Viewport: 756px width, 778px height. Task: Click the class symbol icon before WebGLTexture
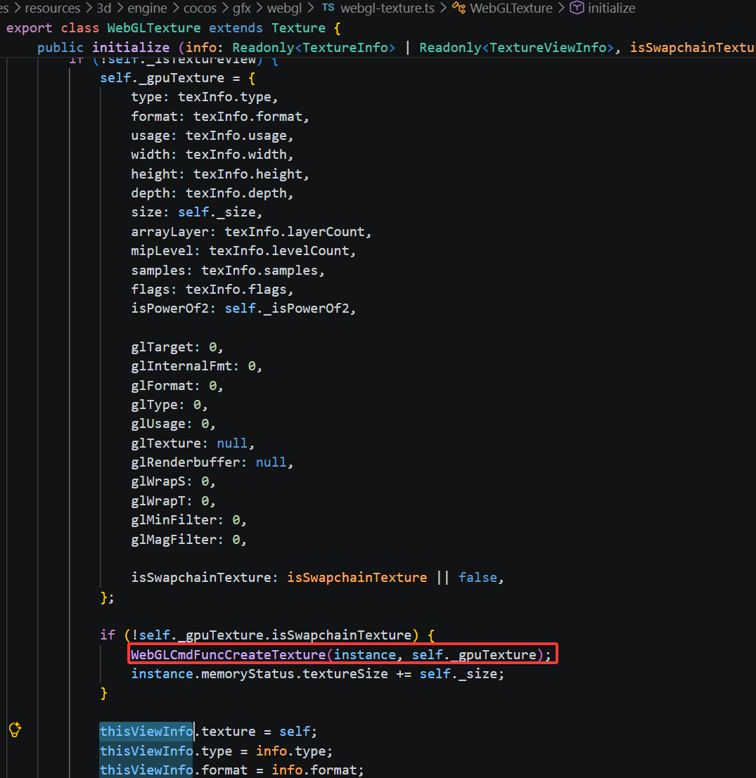click(x=459, y=8)
